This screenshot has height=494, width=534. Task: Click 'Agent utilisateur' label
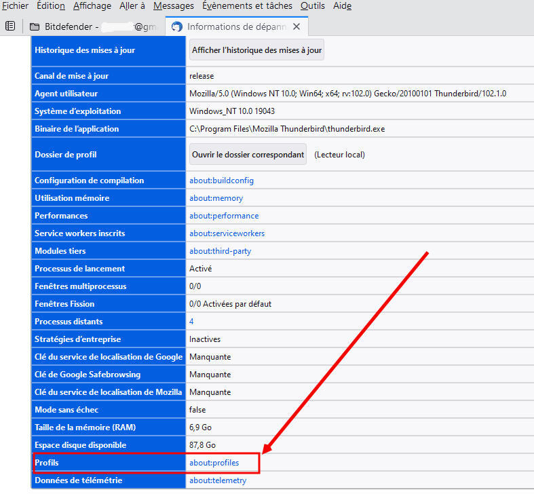[x=66, y=94]
